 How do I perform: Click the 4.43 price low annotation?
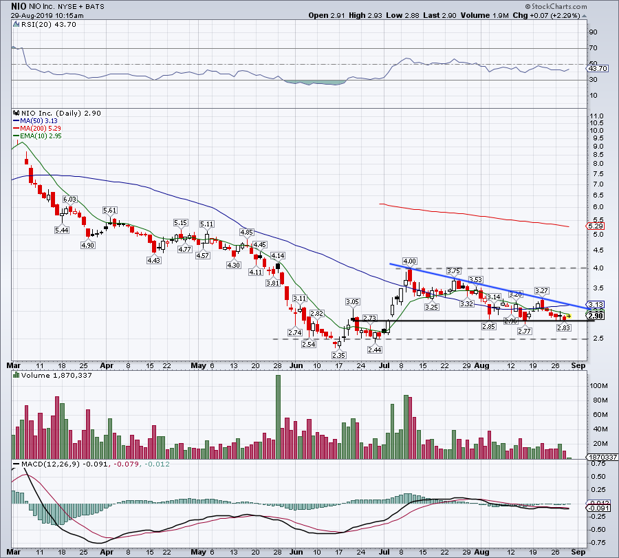click(x=154, y=261)
